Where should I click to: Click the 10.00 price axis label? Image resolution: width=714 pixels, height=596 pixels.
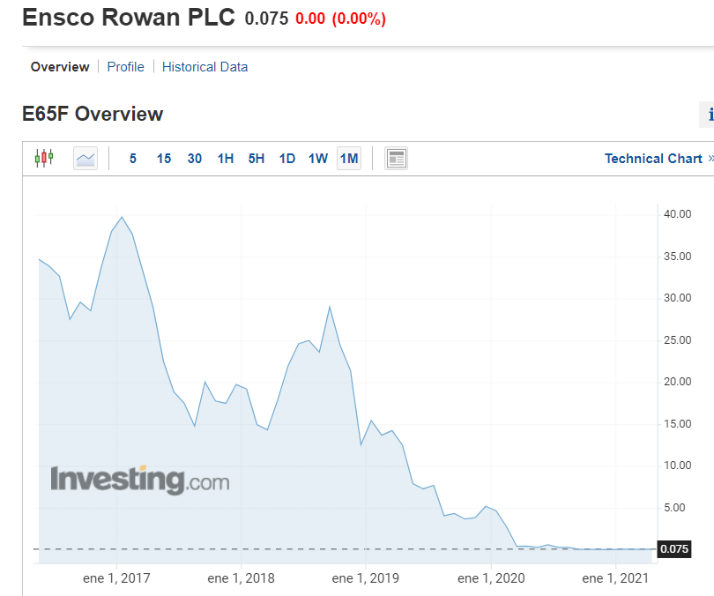[677, 466]
